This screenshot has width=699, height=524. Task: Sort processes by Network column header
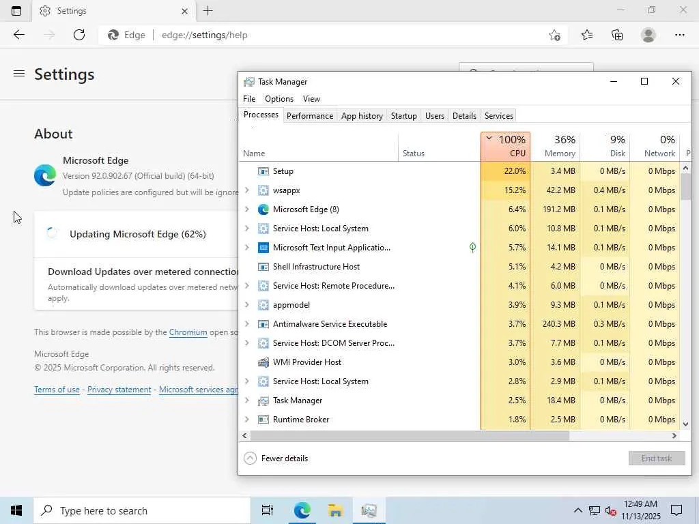(655, 146)
